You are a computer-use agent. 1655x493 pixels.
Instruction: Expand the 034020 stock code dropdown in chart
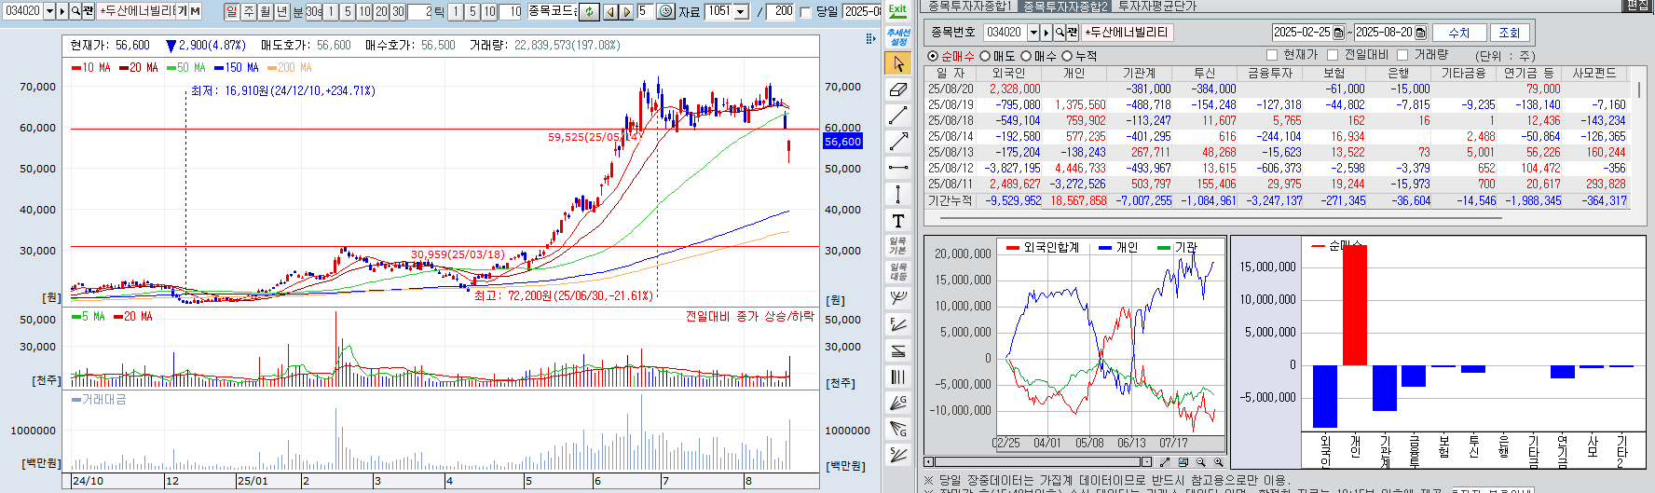(49, 11)
